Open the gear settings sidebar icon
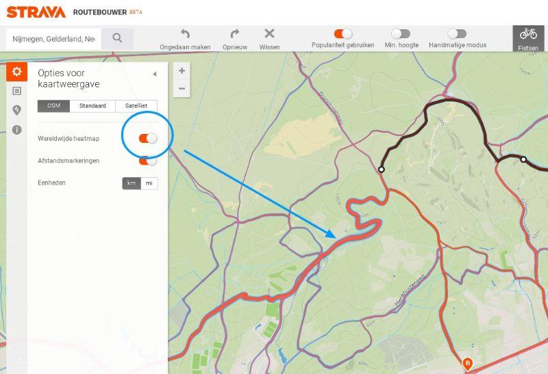Viewport: 548px width, 374px height. pyautogui.click(x=16, y=71)
